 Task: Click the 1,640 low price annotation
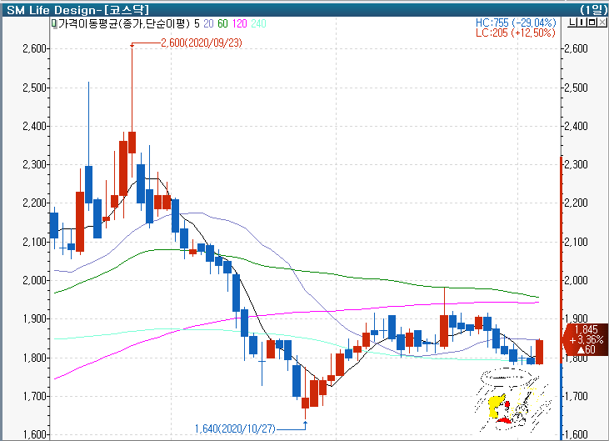[x=236, y=428]
